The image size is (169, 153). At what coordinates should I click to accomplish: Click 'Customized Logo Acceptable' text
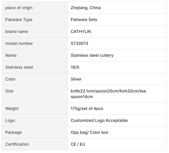point(99,121)
